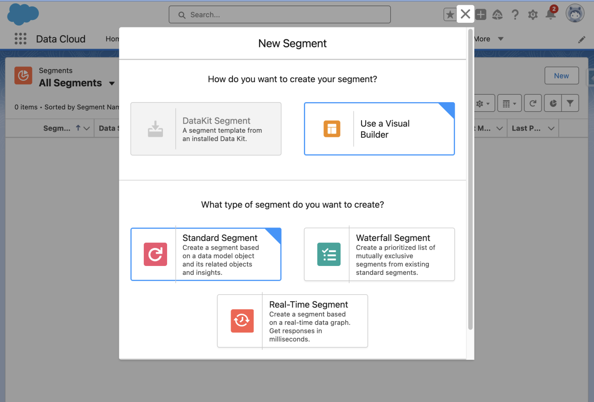
Task: Click the magnifier icon in Search
Action: point(182,15)
